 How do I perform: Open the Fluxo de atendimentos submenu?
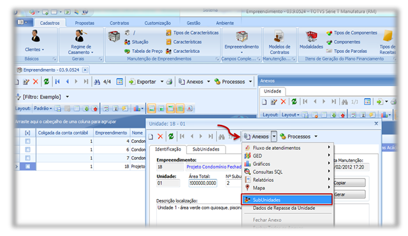[x=287, y=148]
